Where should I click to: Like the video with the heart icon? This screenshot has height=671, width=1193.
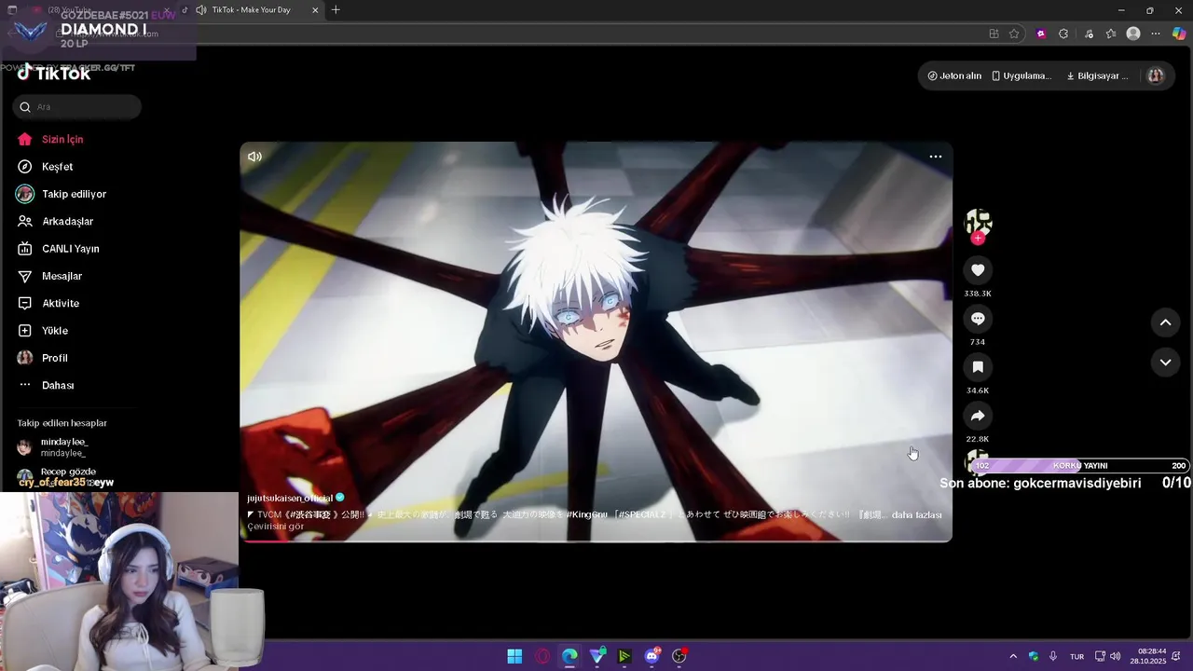(x=978, y=270)
